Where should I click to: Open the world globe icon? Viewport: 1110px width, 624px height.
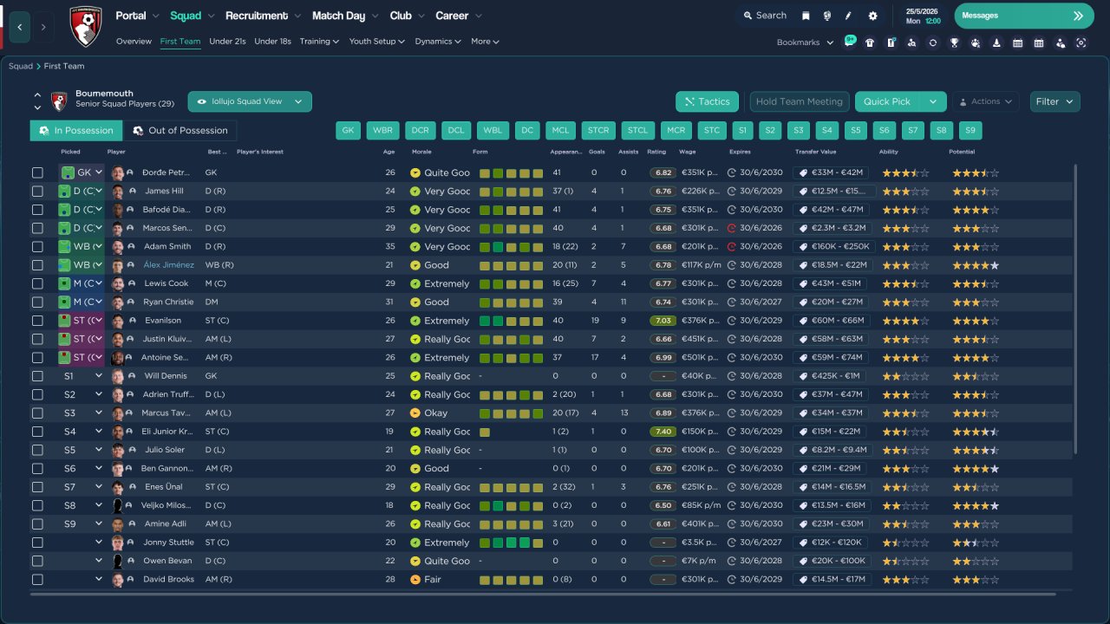click(827, 16)
